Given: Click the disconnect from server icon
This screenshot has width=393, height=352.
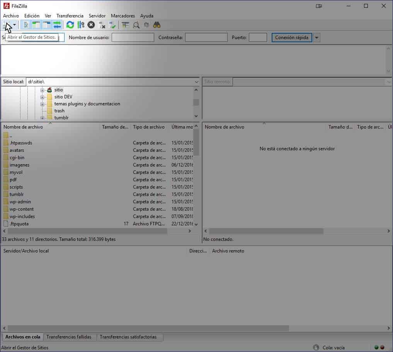Looking at the screenshot, I should tap(102, 25).
